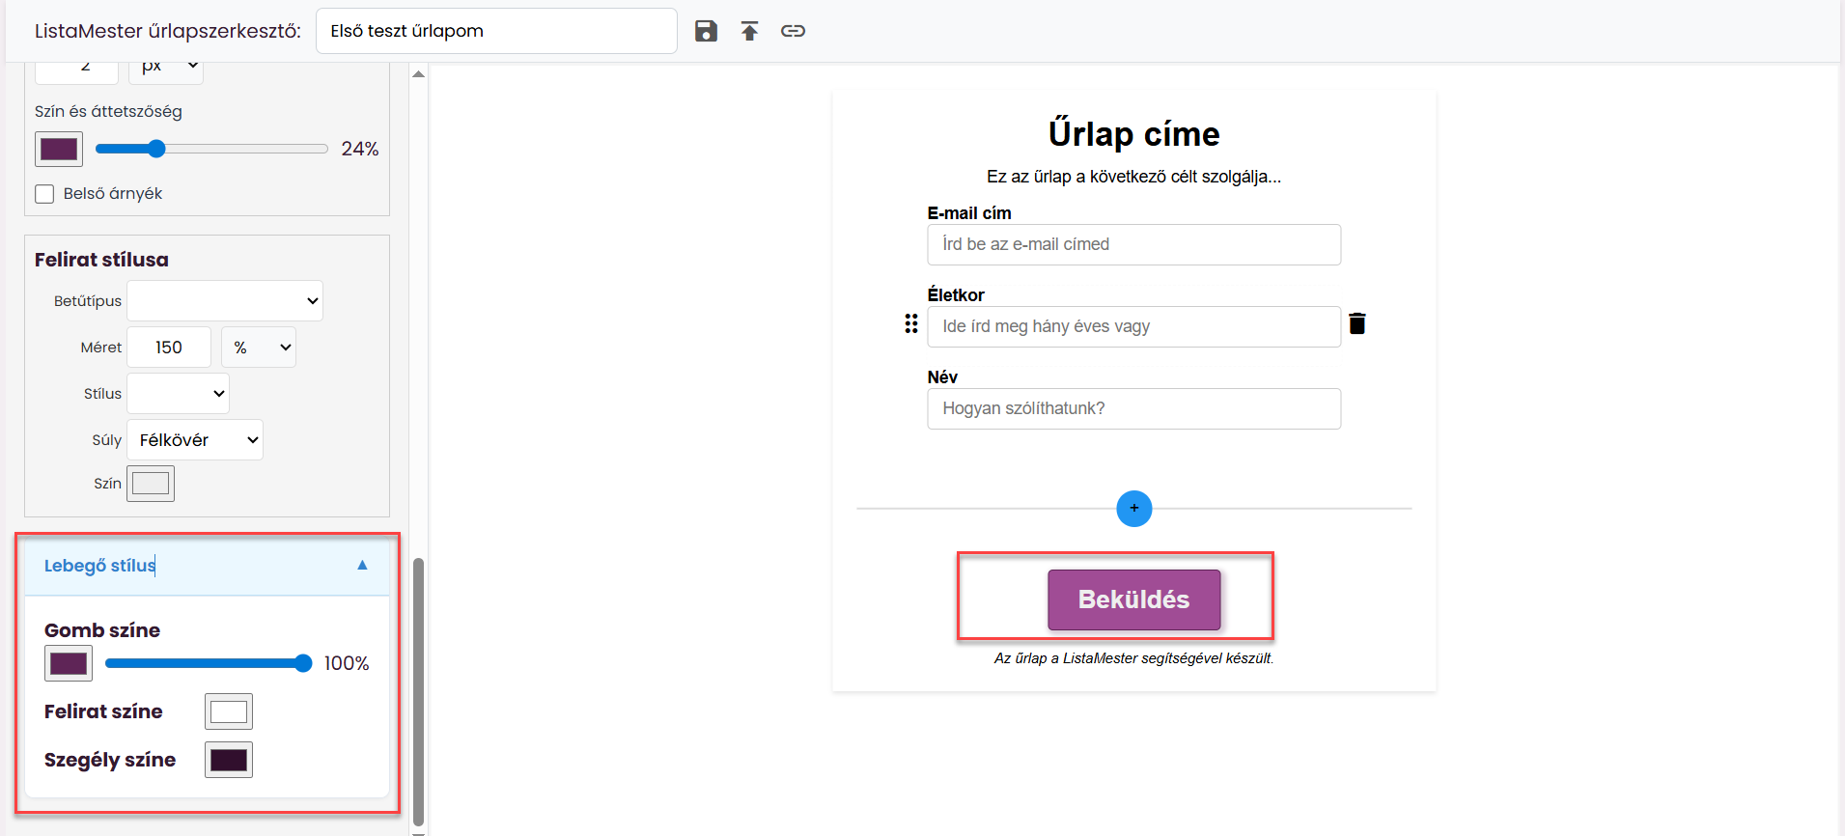Viewport: 1845px width, 836px height.
Task: Open the Stílus dropdown
Action: click(x=179, y=394)
